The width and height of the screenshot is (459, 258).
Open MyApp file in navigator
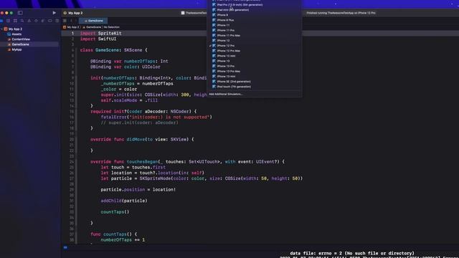click(16, 49)
